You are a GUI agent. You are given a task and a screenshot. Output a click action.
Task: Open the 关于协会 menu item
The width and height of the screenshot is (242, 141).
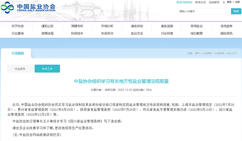pyautogui.click(x=18, y=26)
